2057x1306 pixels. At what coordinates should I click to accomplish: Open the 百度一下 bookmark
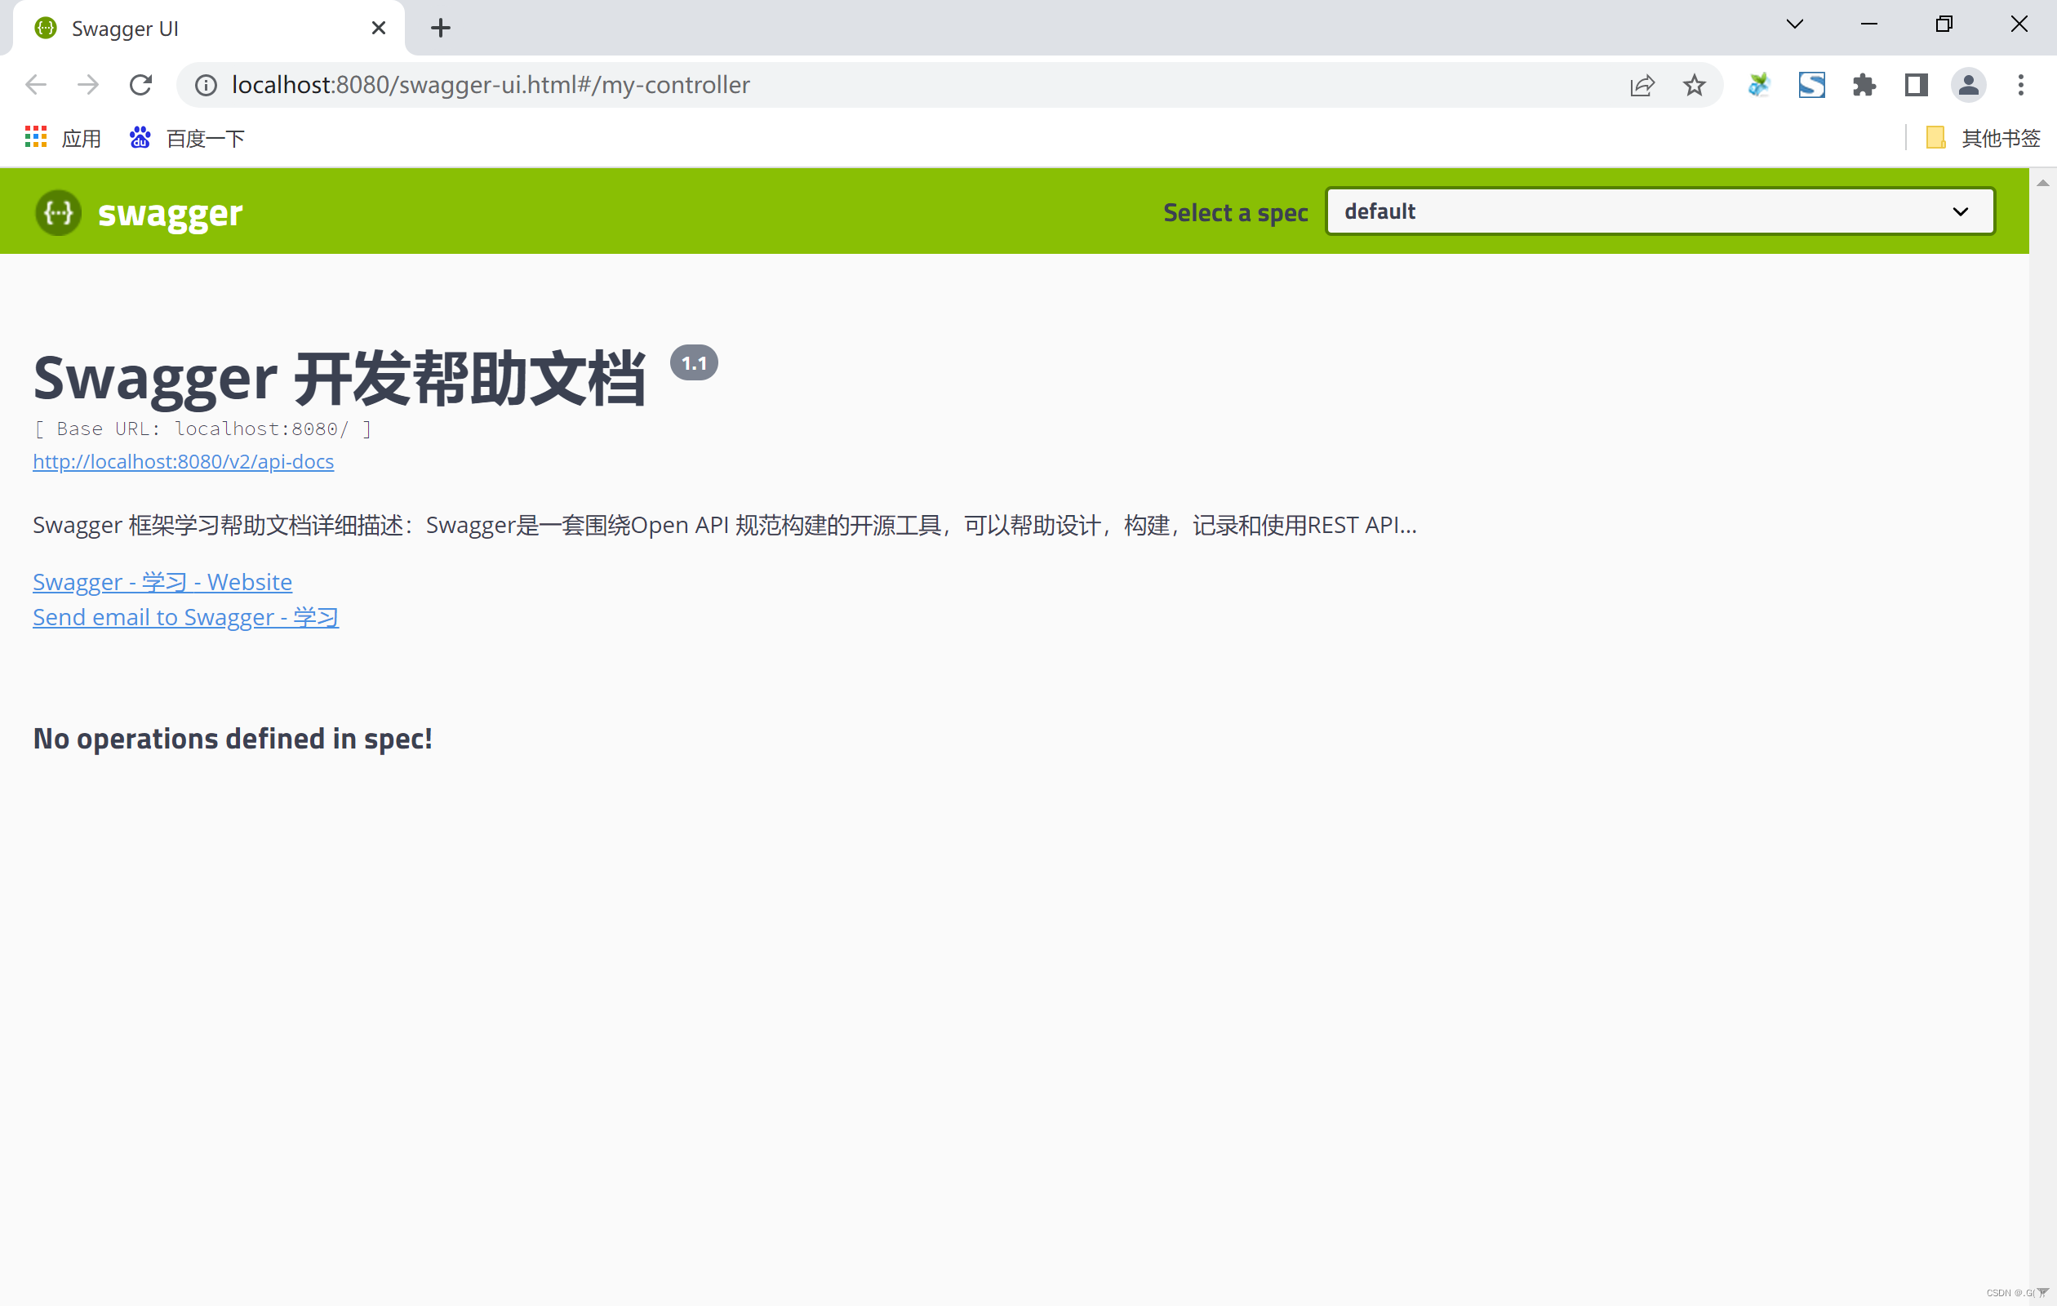[x=188, y=137]
